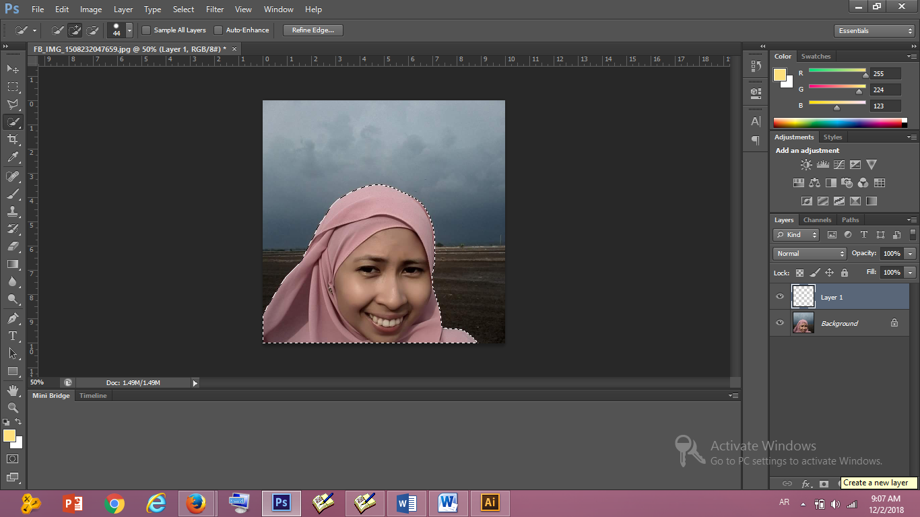
Task: Switch to the Channels tab
Action: [x=817, y=219]
